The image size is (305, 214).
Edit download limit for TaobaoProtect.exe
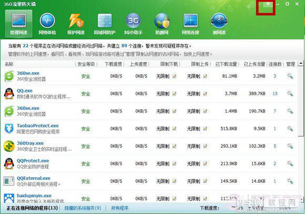pos(174,129)
